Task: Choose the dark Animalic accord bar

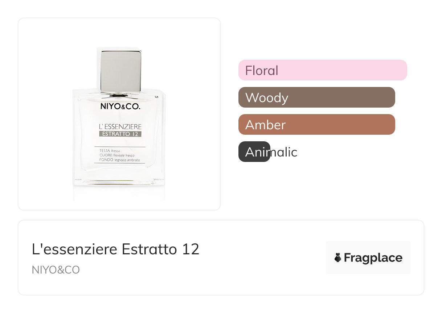Action: click(254, 152)
